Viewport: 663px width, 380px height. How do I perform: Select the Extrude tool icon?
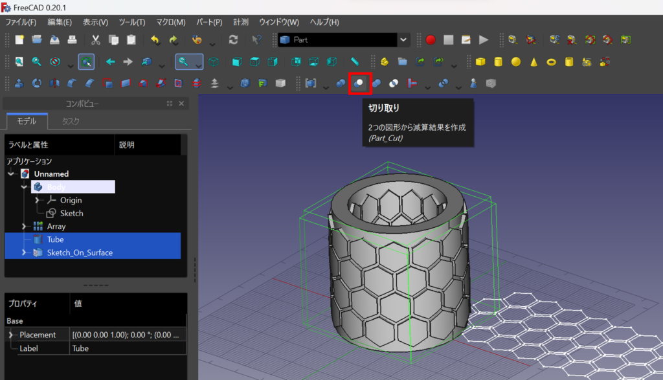tap(19, 84)
